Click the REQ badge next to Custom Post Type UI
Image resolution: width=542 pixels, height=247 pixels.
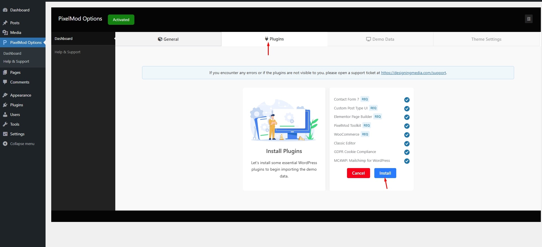[x=373, y=108]
